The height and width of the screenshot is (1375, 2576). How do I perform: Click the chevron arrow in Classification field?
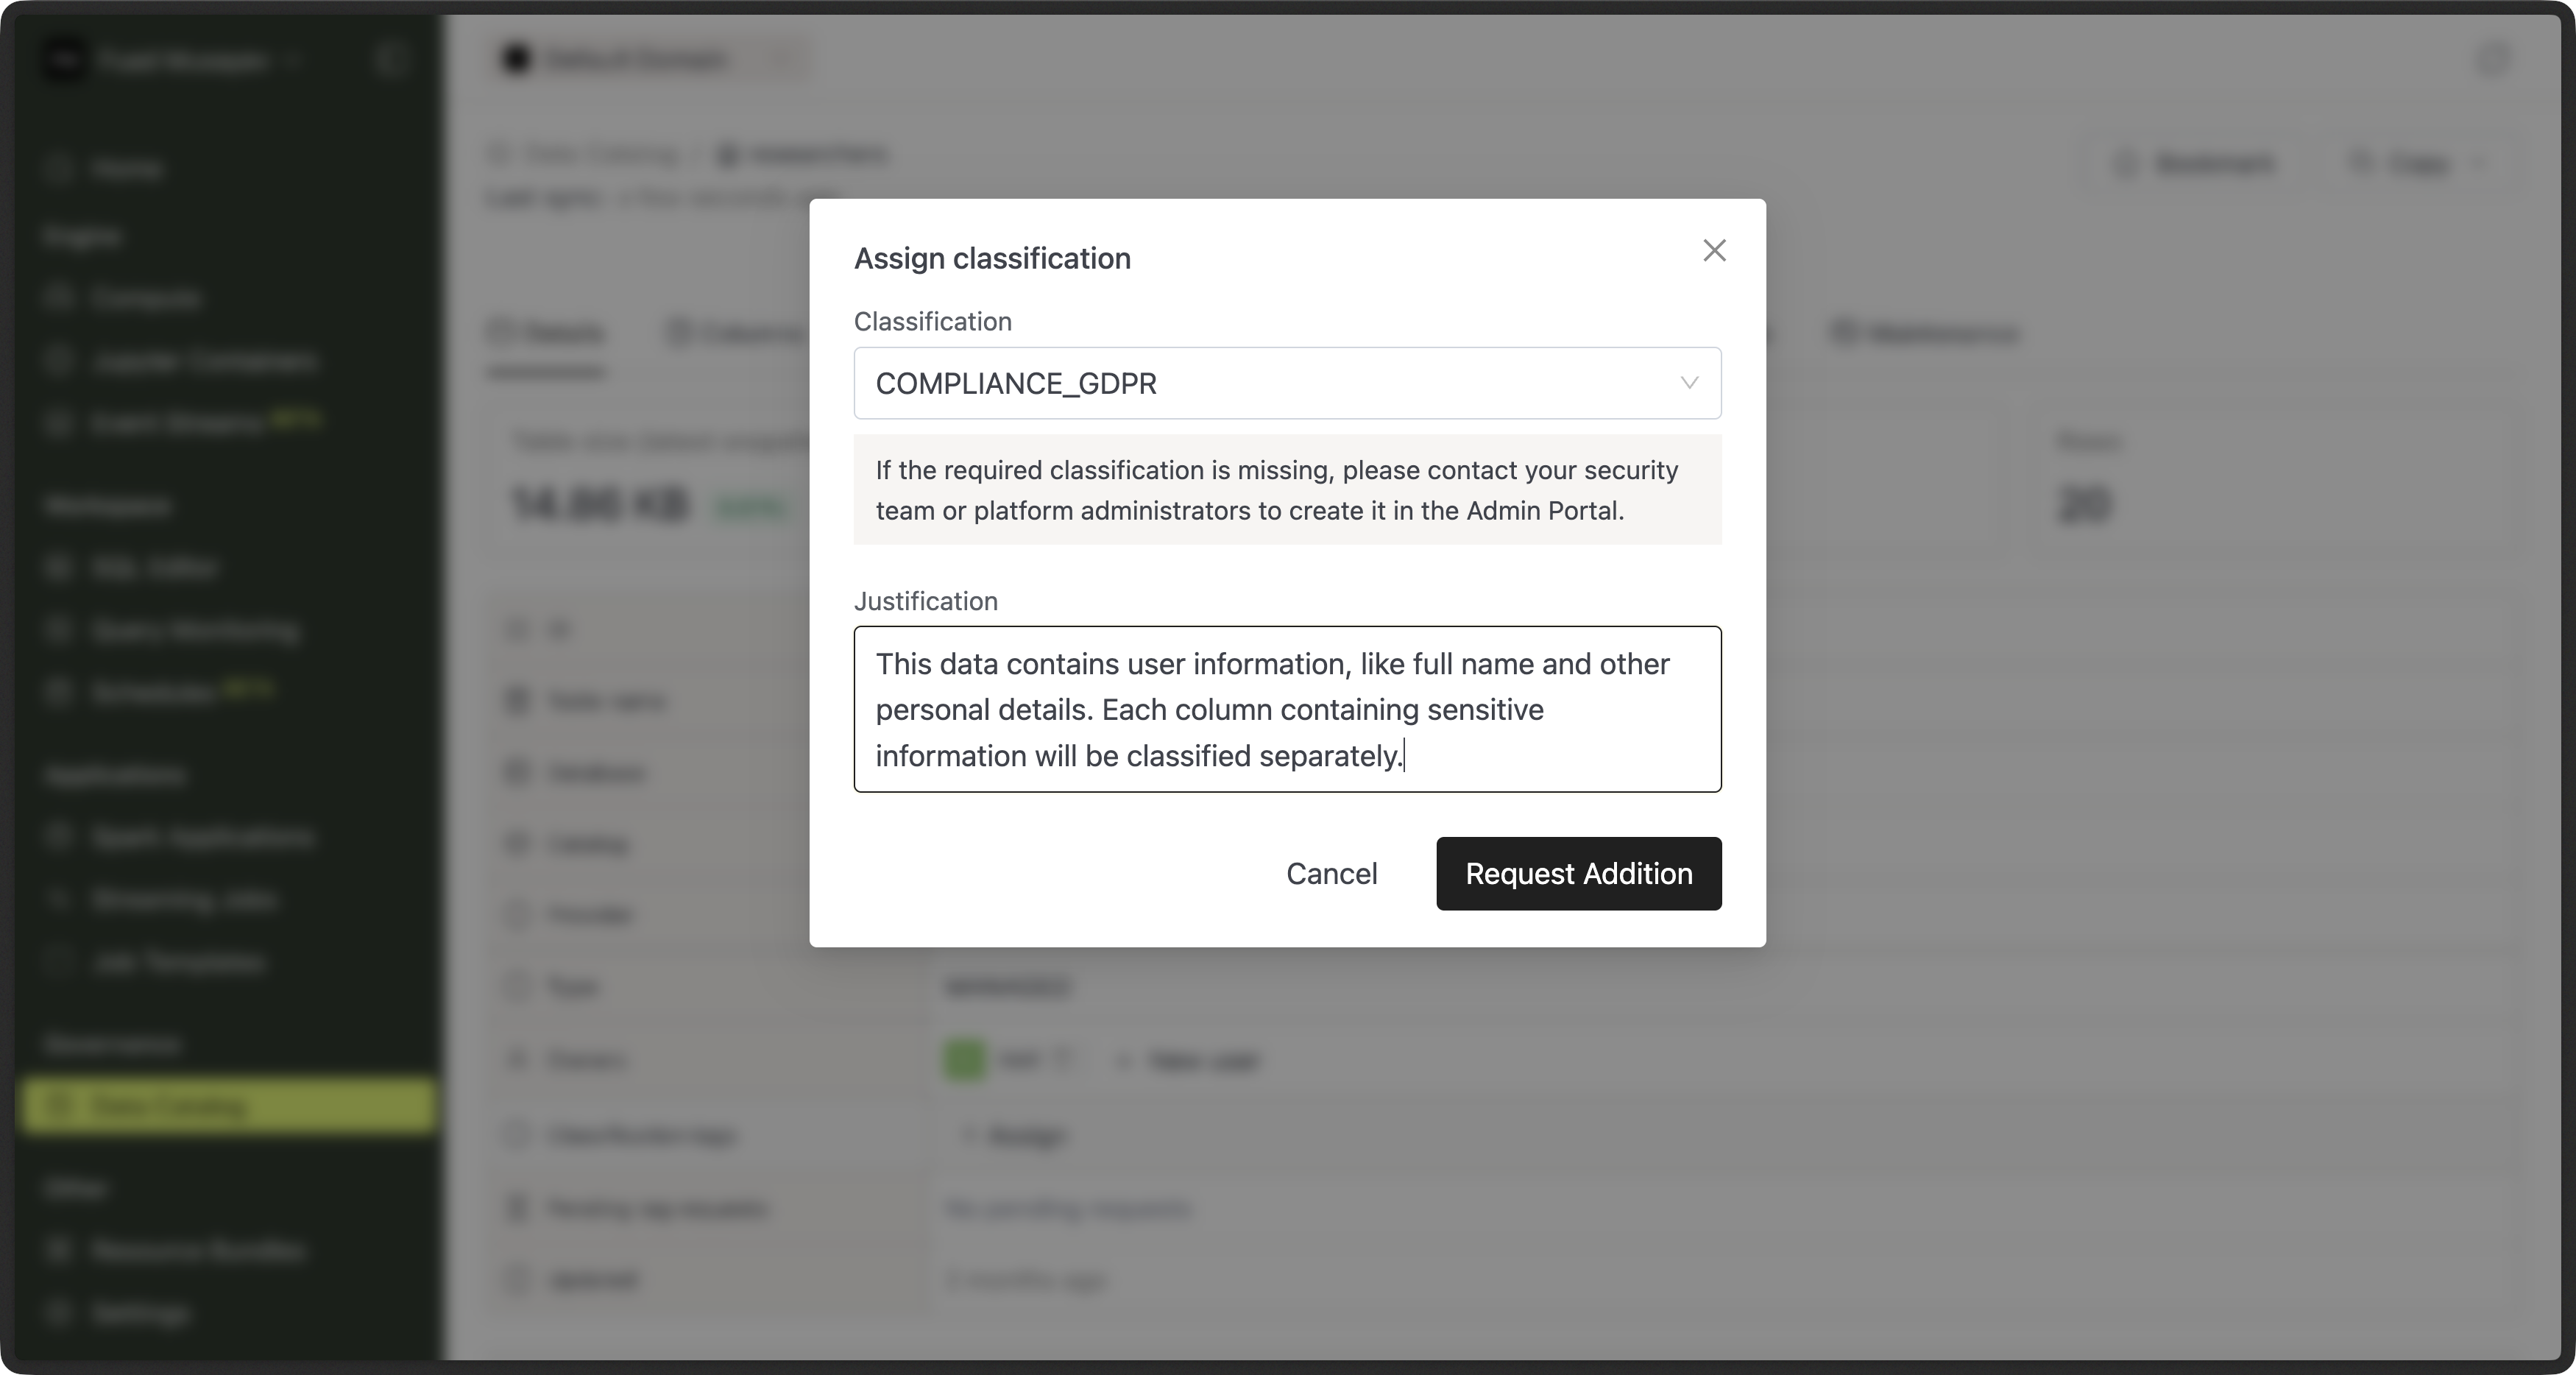[x=1688, y=383]
